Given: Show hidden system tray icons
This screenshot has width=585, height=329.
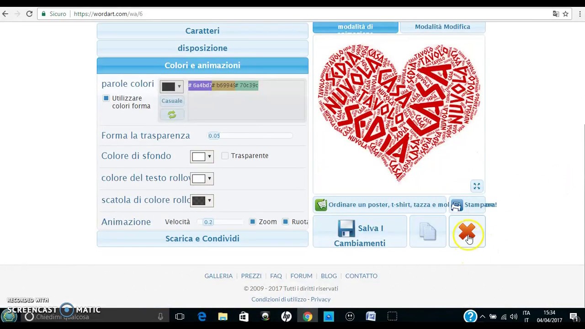Looking at the screenshot, I should 482,317.
